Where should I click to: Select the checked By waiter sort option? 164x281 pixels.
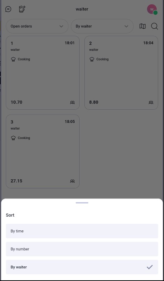82,267
